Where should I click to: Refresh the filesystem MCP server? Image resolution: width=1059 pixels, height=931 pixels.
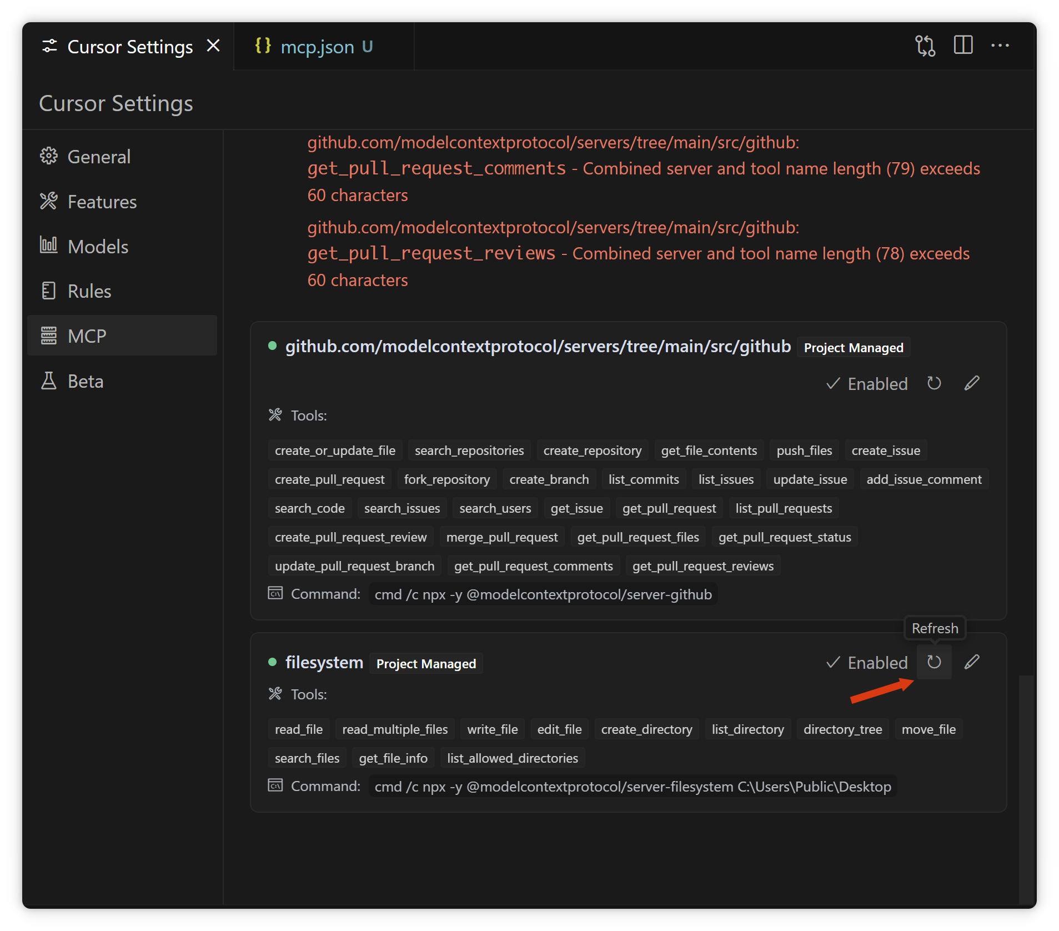click(x=933, y=662)
